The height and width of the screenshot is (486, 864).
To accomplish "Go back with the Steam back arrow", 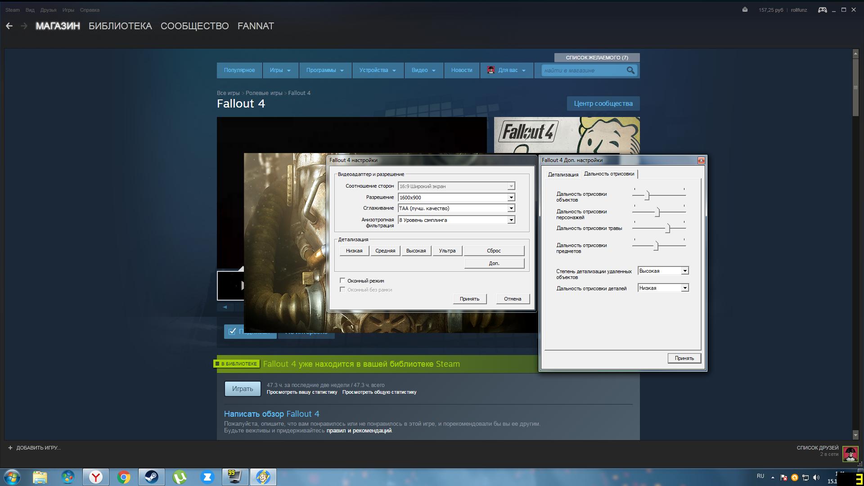I will tap(9, 26).
